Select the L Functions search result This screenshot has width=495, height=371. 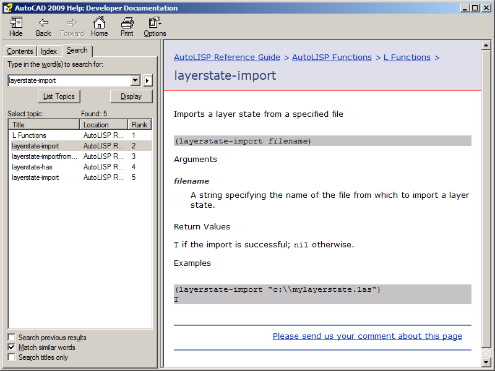[x=80, y=135]
